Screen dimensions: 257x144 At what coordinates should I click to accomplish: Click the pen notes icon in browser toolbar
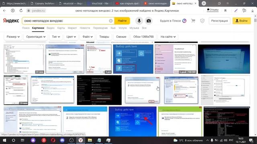(236, 11)
